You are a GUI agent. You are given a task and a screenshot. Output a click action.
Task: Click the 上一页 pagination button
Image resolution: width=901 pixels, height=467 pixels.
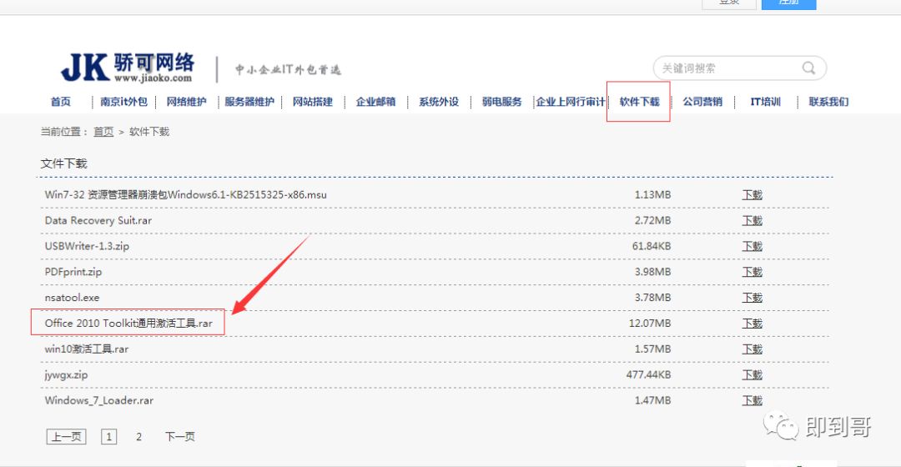pyautogui.click(x=66, y=436)
